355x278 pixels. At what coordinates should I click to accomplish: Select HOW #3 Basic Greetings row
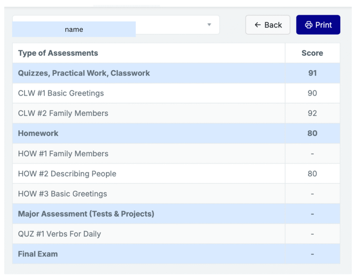[x=62, y=194]
